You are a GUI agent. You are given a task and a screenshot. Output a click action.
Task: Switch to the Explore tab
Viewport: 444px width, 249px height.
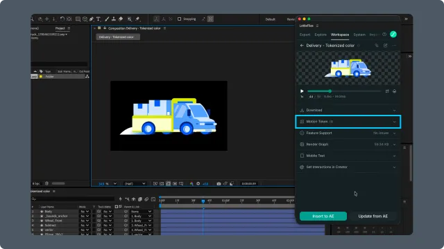(x=321, y=35)
